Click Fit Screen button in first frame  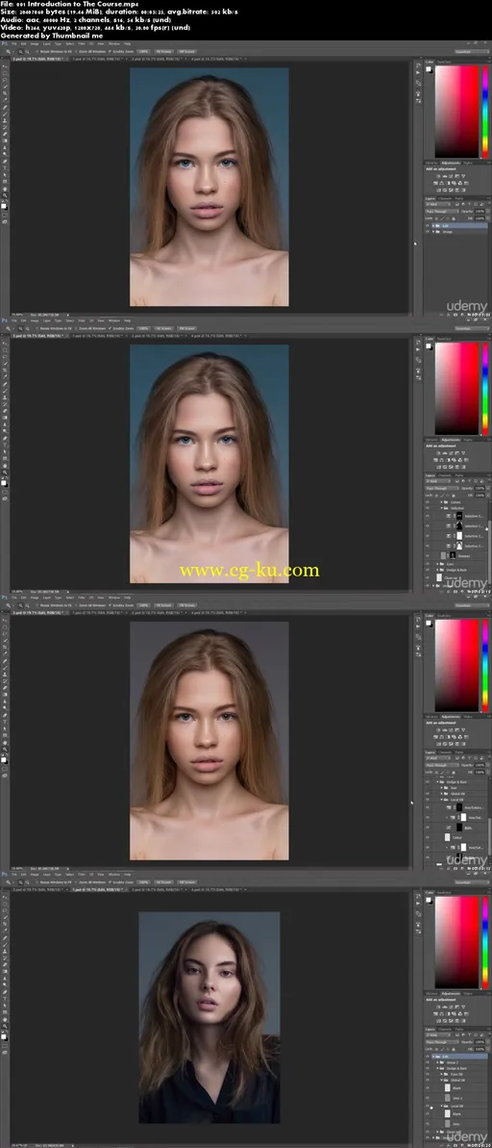163,51
